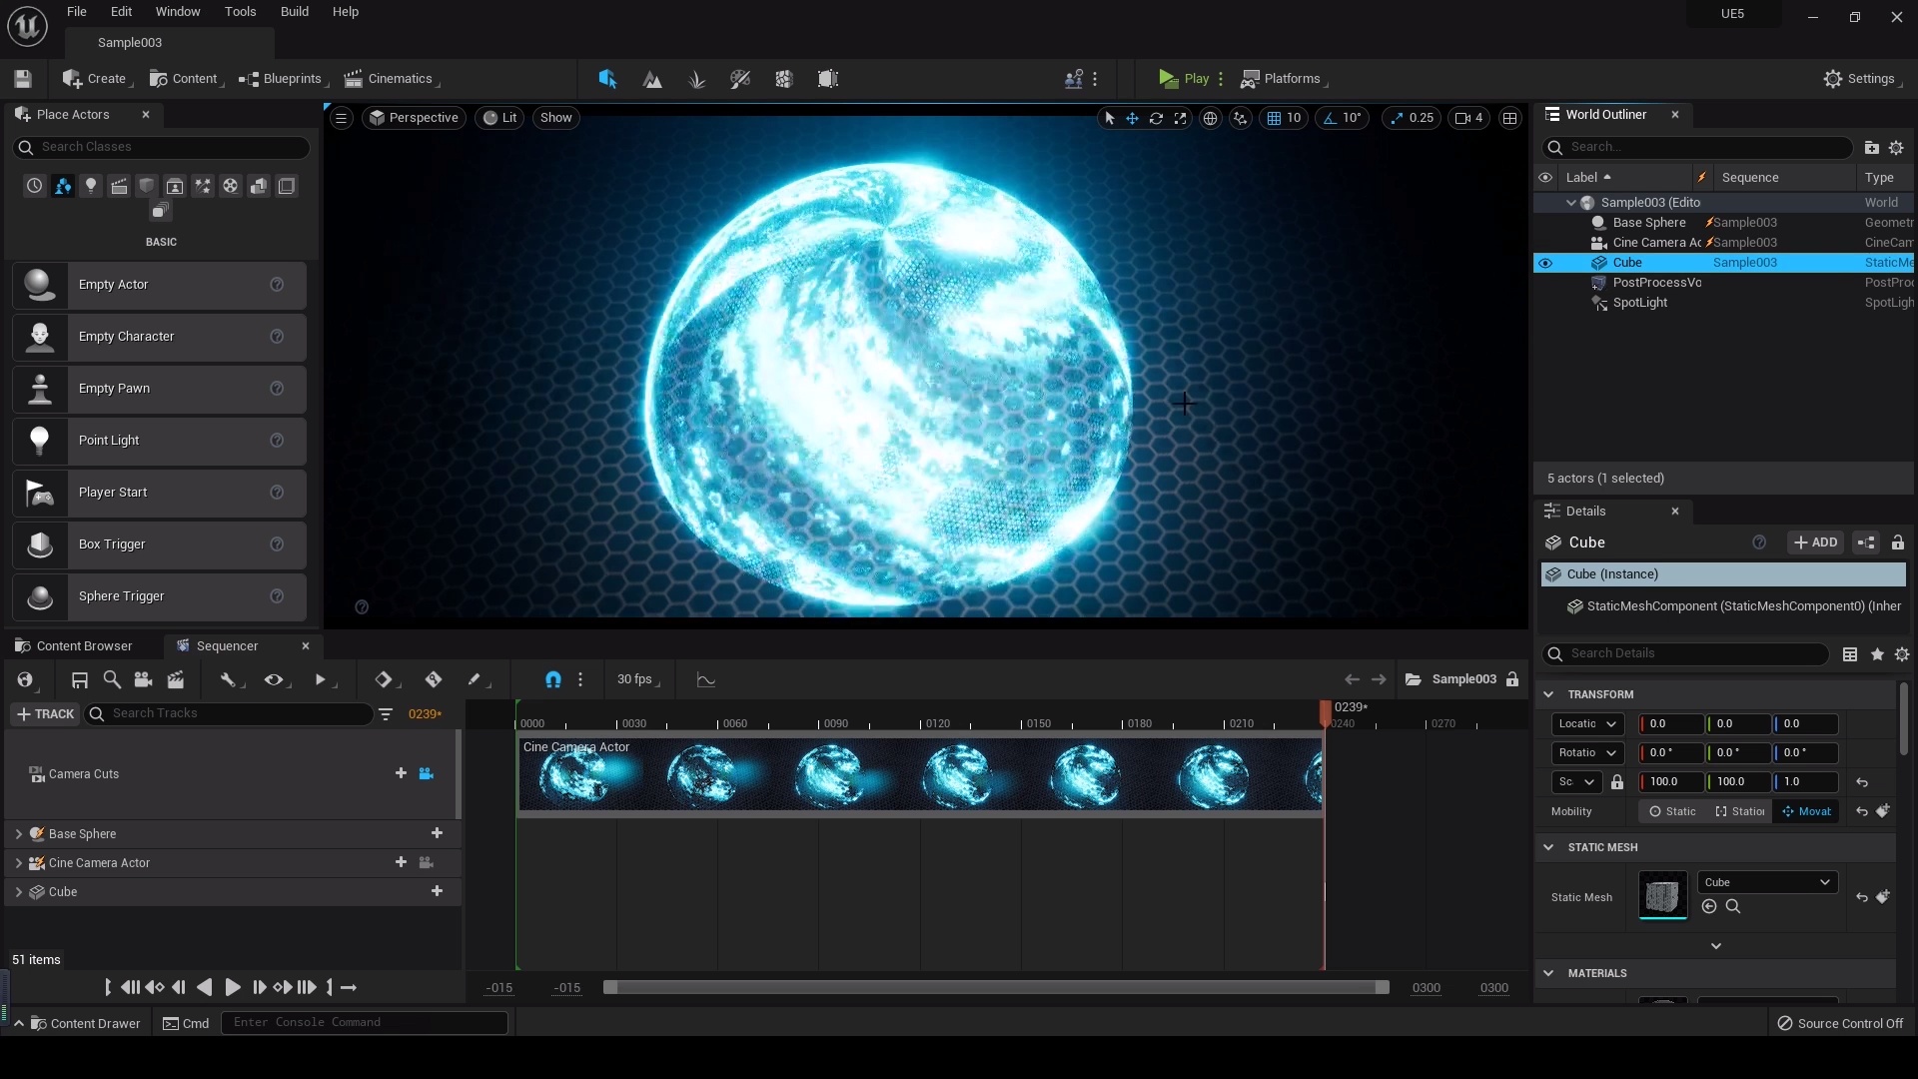Open the Tools menu
This screenshot has width=1918, height=1079.
click(240, 12)
